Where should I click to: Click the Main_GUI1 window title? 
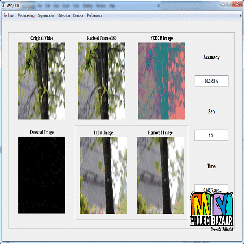[13, 6]
